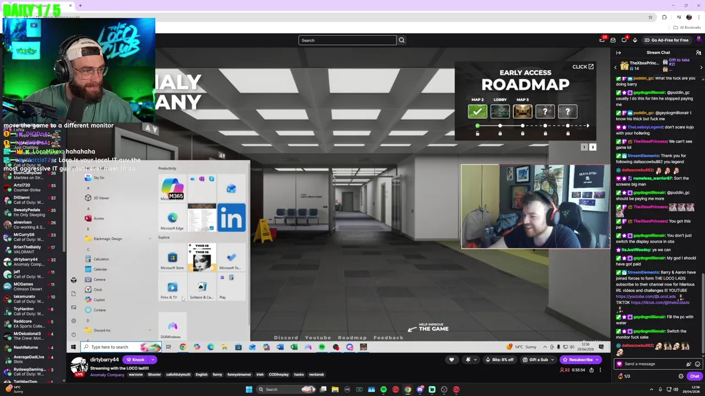Open Microsoft Store tile in Start menu
Screen dimensions: 705x396
(172, 257)
